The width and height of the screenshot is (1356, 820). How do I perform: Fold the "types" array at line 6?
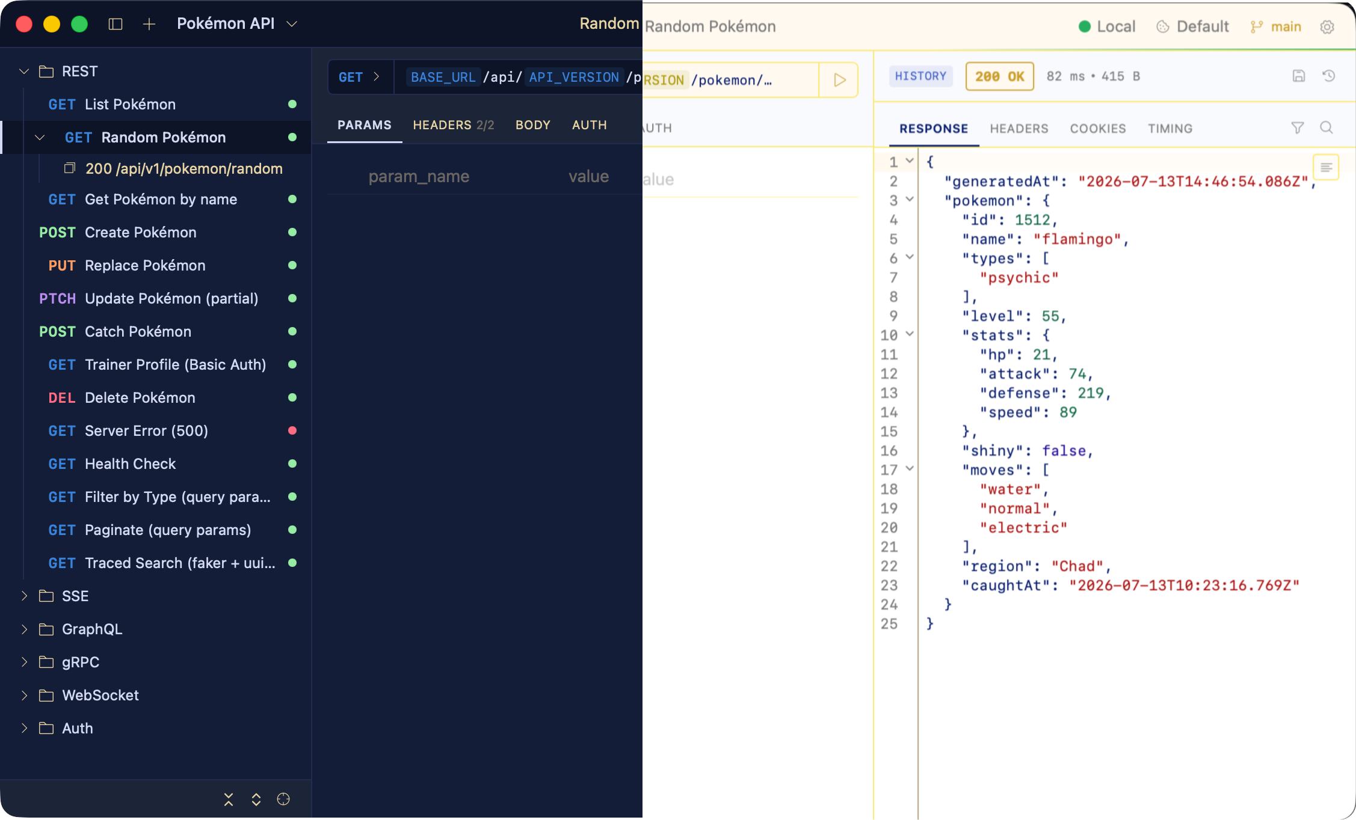(910, 257)
